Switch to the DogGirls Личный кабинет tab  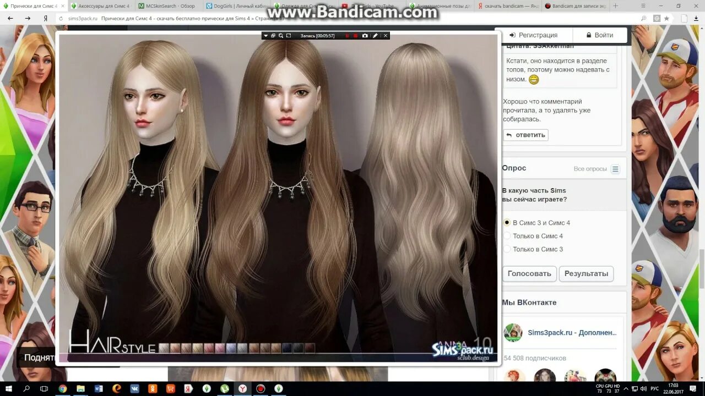[237, 6]
